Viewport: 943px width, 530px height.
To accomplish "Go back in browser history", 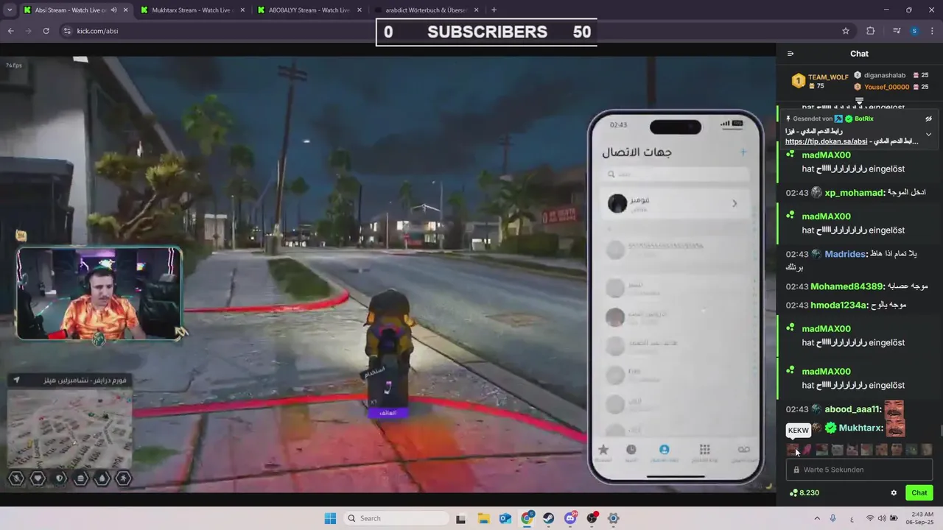I will pyautogui.click(x=10, y=31).
